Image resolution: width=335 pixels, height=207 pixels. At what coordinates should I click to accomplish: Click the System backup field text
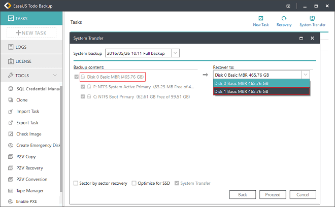pos(136,53)
